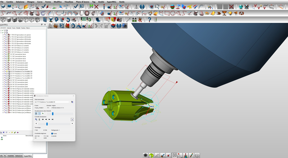Click the new blank document icon above viewport

point(50,26)
